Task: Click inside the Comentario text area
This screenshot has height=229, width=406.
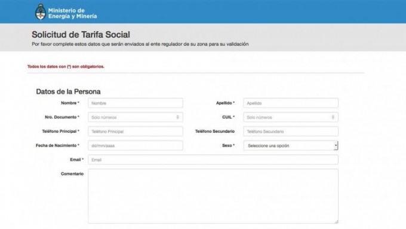Action: [x=213, y=196]
